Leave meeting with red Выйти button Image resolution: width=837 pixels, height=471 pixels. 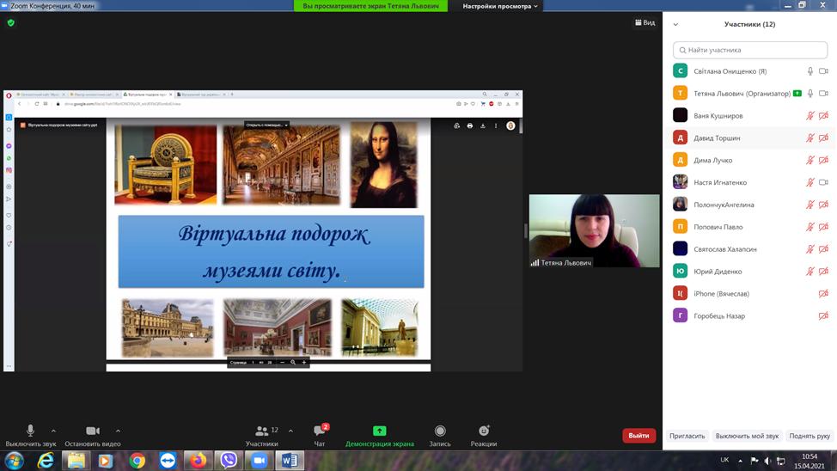coord(638,435)
